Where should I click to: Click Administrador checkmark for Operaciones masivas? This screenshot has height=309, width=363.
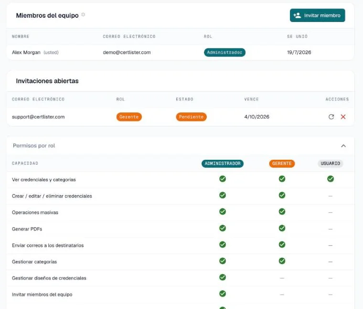click(223, 211)
